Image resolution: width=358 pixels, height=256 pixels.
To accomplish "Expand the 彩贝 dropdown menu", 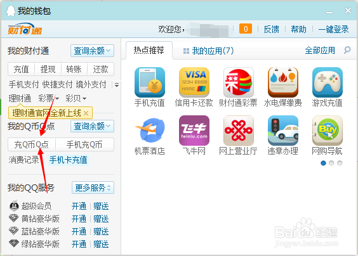I will pyautogui.click(x=76, y=98).
